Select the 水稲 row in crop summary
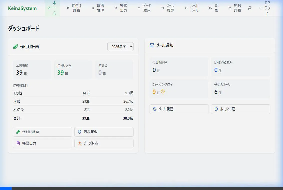 (x=73, y=101)
